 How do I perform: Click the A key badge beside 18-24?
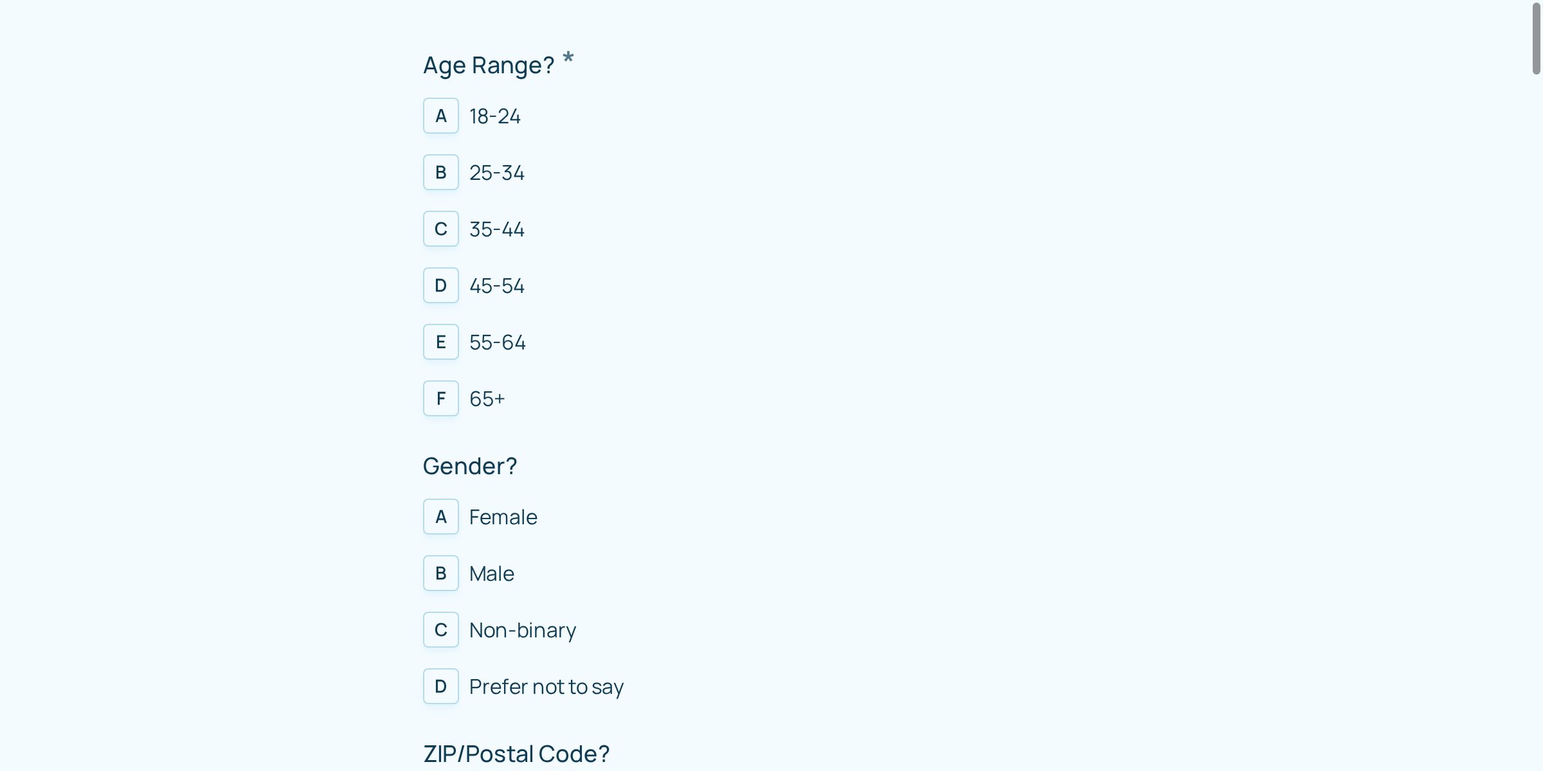(x=440, y=116)
